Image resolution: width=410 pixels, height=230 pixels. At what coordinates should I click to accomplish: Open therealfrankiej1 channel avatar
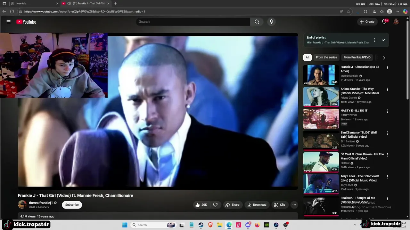(22, 205)
